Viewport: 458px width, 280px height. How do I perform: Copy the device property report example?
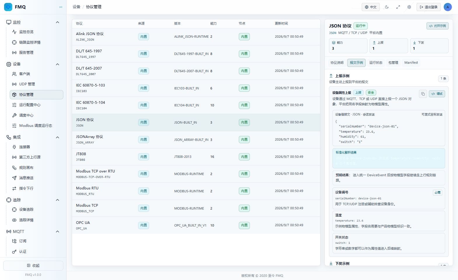pyautogui.click(x=423, y=94)
